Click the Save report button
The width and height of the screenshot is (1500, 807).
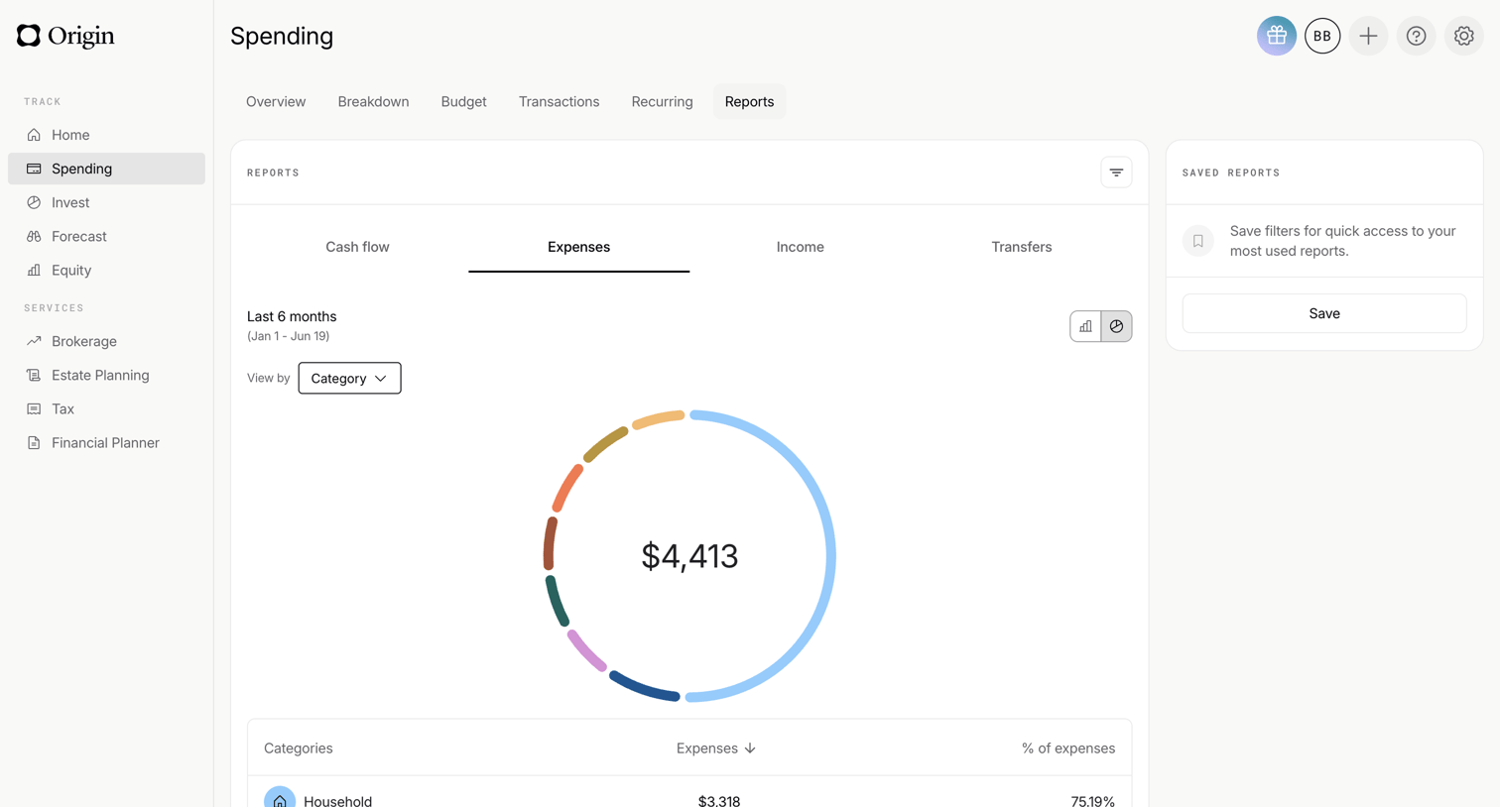tap(1323, 313)
